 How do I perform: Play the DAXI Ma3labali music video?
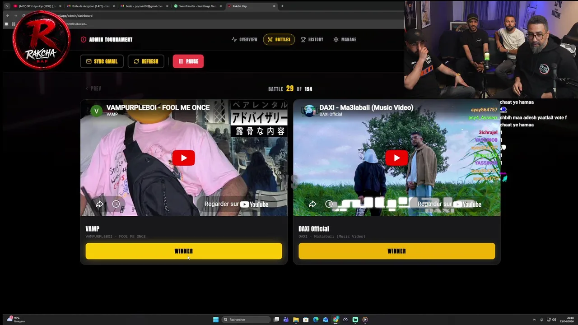point(396,158)
